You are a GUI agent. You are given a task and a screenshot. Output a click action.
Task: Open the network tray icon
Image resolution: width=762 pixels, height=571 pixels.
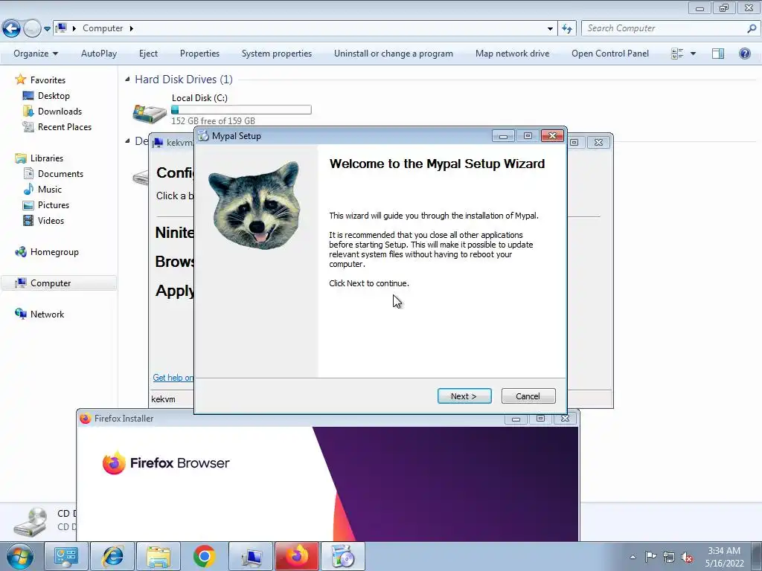click(669, 557)
